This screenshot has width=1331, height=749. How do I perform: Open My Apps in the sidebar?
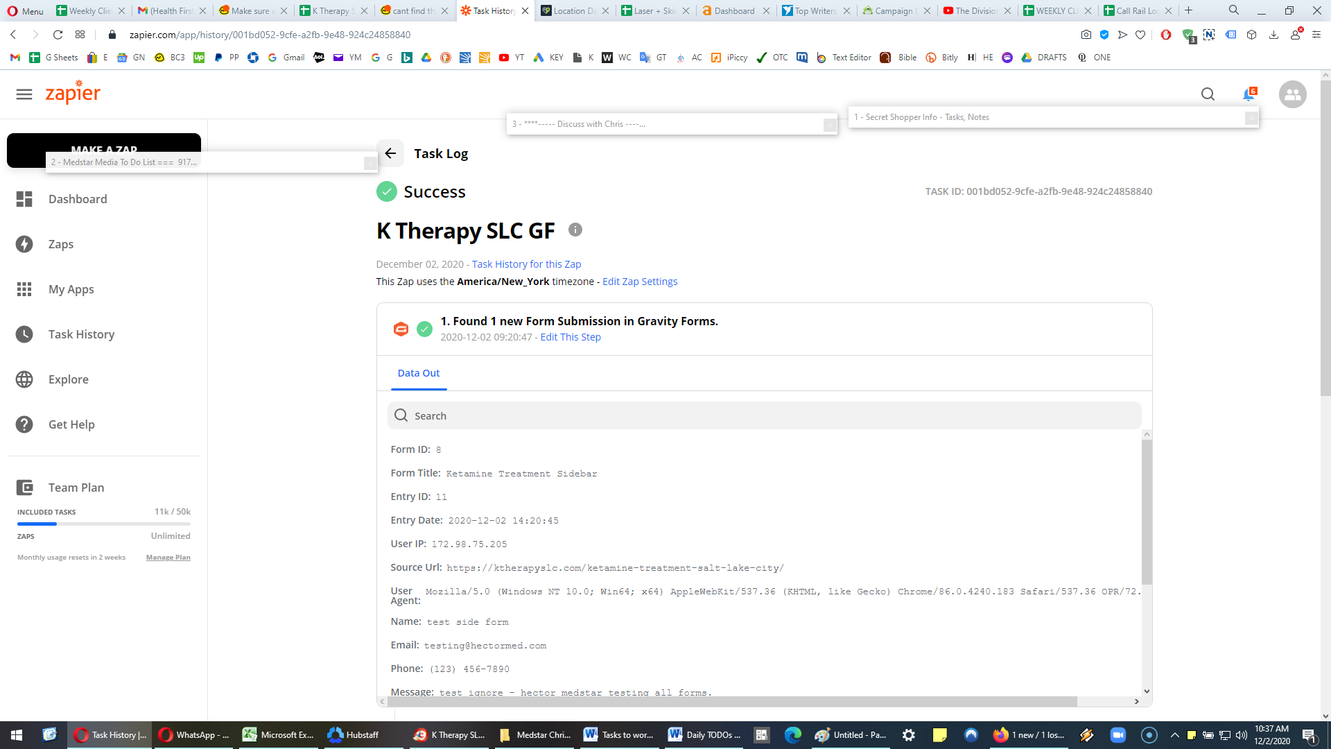(x=71, y=289)
